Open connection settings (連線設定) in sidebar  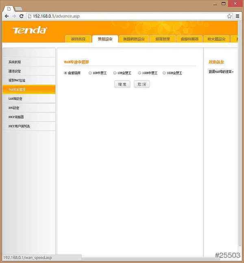point(29,71)
